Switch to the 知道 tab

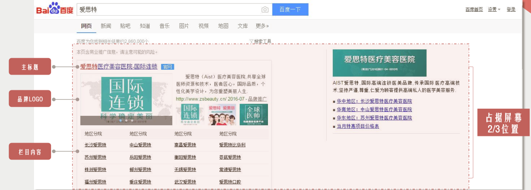click(x=145, y=26)
